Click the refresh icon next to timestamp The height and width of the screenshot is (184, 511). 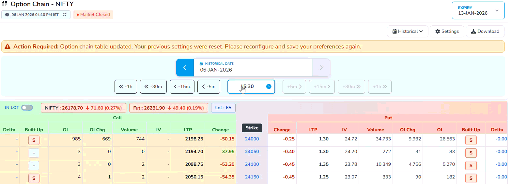(65, 15)
